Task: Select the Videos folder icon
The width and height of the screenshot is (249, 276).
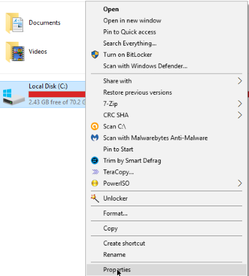Action: click(x=15, y=52)
